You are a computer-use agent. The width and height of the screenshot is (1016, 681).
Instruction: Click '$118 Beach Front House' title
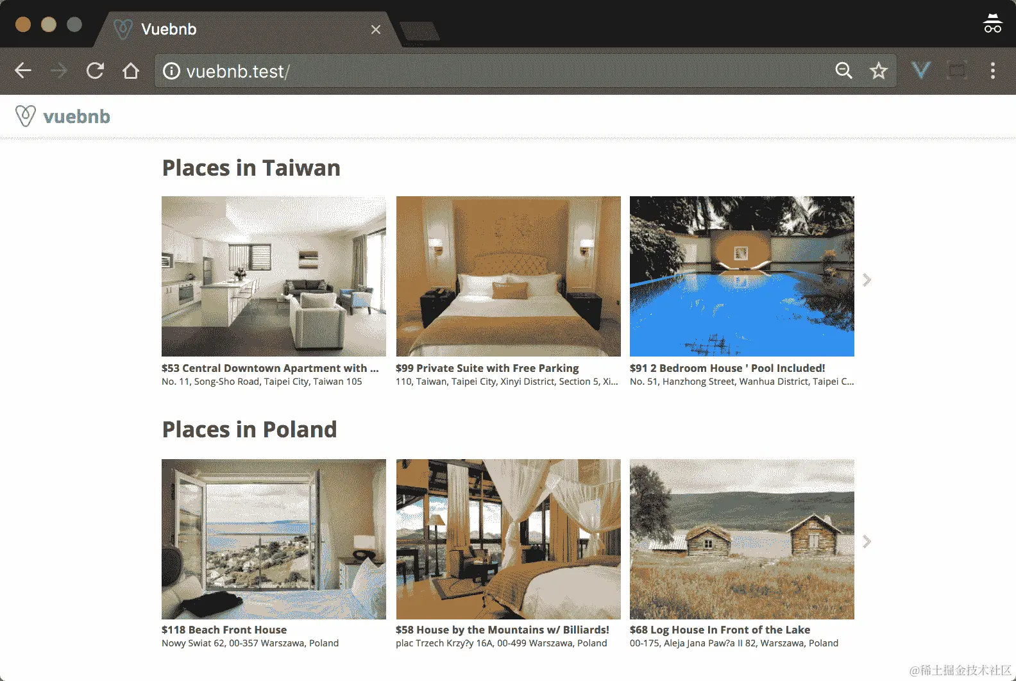click(224, 630)
